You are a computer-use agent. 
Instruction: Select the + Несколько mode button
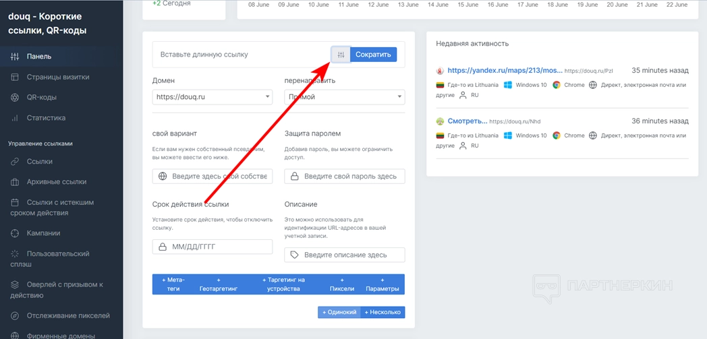tap(383, 312)
